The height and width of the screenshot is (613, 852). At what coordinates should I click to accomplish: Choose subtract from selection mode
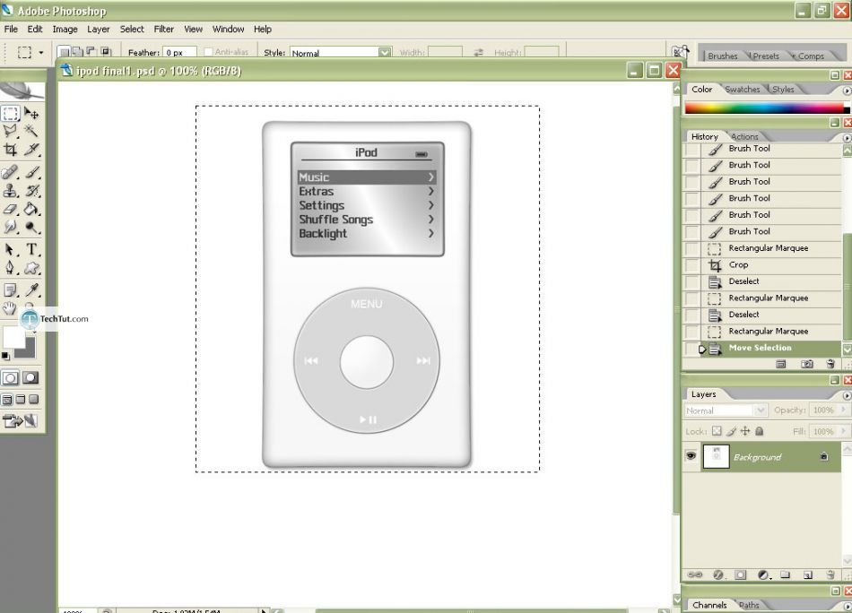(91, 52)
